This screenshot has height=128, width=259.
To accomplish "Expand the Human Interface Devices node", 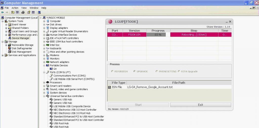I will click(x=44, y=35).
